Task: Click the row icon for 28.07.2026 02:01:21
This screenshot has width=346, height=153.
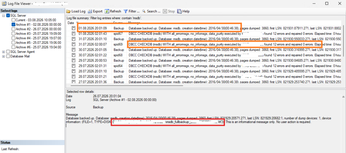Action: 73,76
